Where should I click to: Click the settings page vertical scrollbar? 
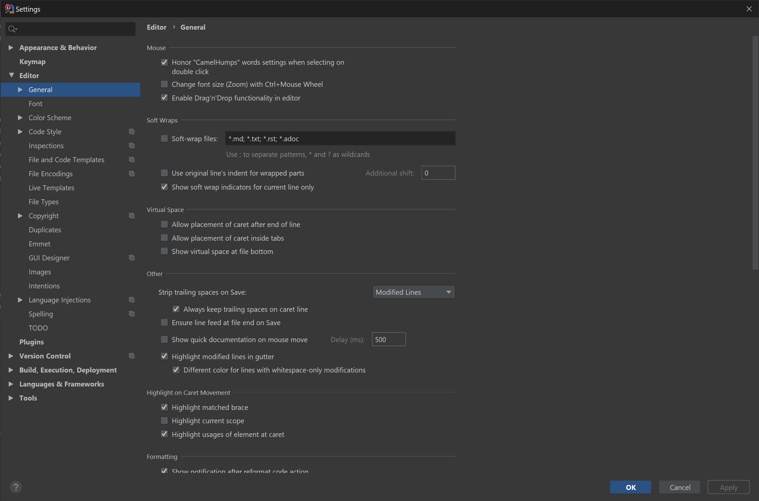755,153
